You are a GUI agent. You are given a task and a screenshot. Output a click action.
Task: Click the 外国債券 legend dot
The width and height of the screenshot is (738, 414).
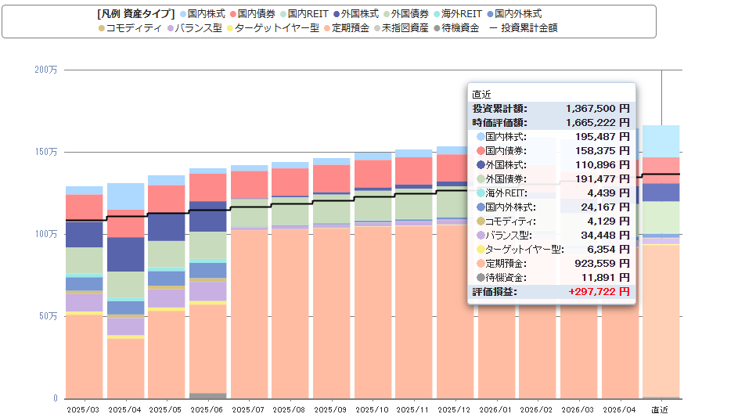pyautogui.click(x=387, y=14)
